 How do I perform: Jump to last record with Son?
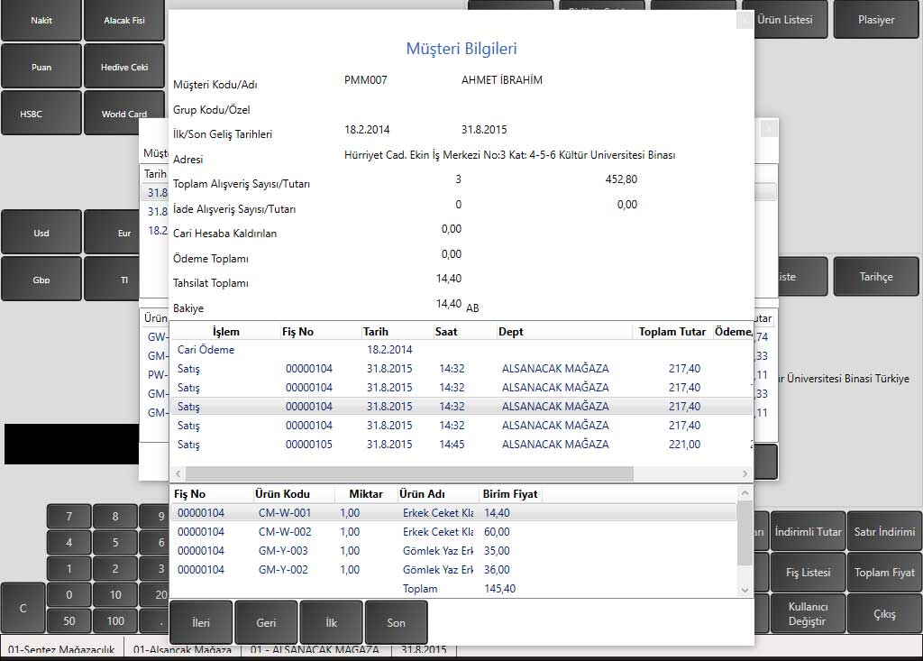[397, 623]
